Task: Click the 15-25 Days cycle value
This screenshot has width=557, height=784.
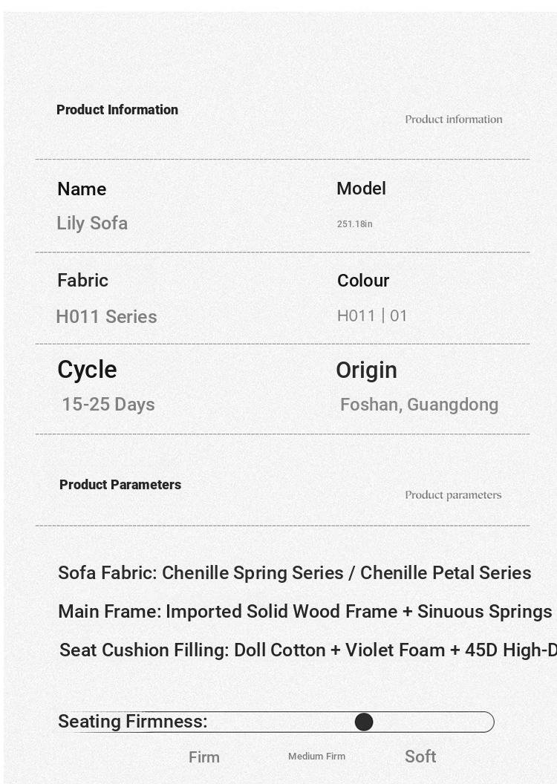Action: tap(108, 404)
